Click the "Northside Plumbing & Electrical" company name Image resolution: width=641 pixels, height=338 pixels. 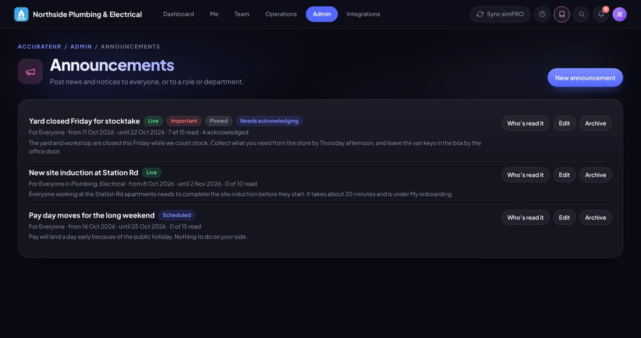pyautogui.click(x=88, y=14)
